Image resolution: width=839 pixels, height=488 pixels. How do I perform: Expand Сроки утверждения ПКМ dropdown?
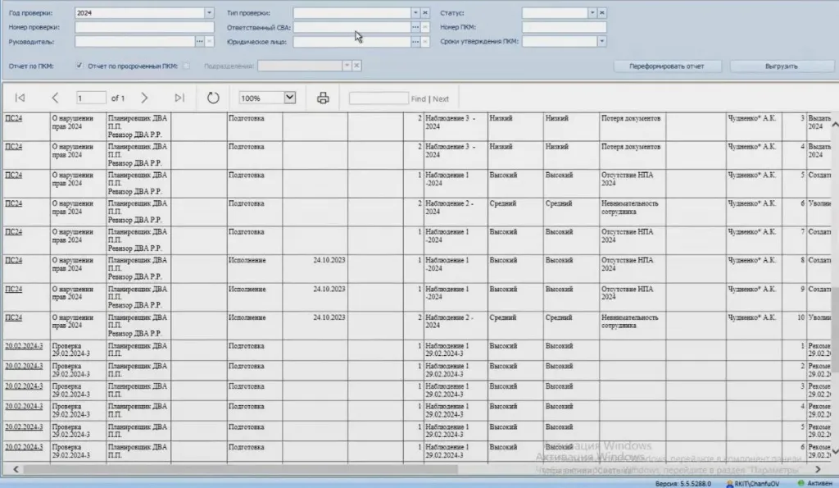pyautogui.click(x=601, y=40)
